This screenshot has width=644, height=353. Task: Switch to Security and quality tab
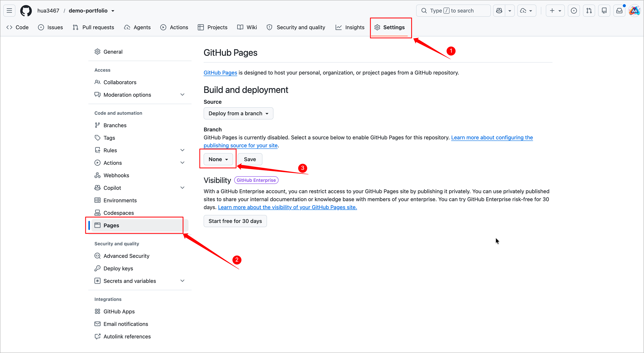[296, 27]
